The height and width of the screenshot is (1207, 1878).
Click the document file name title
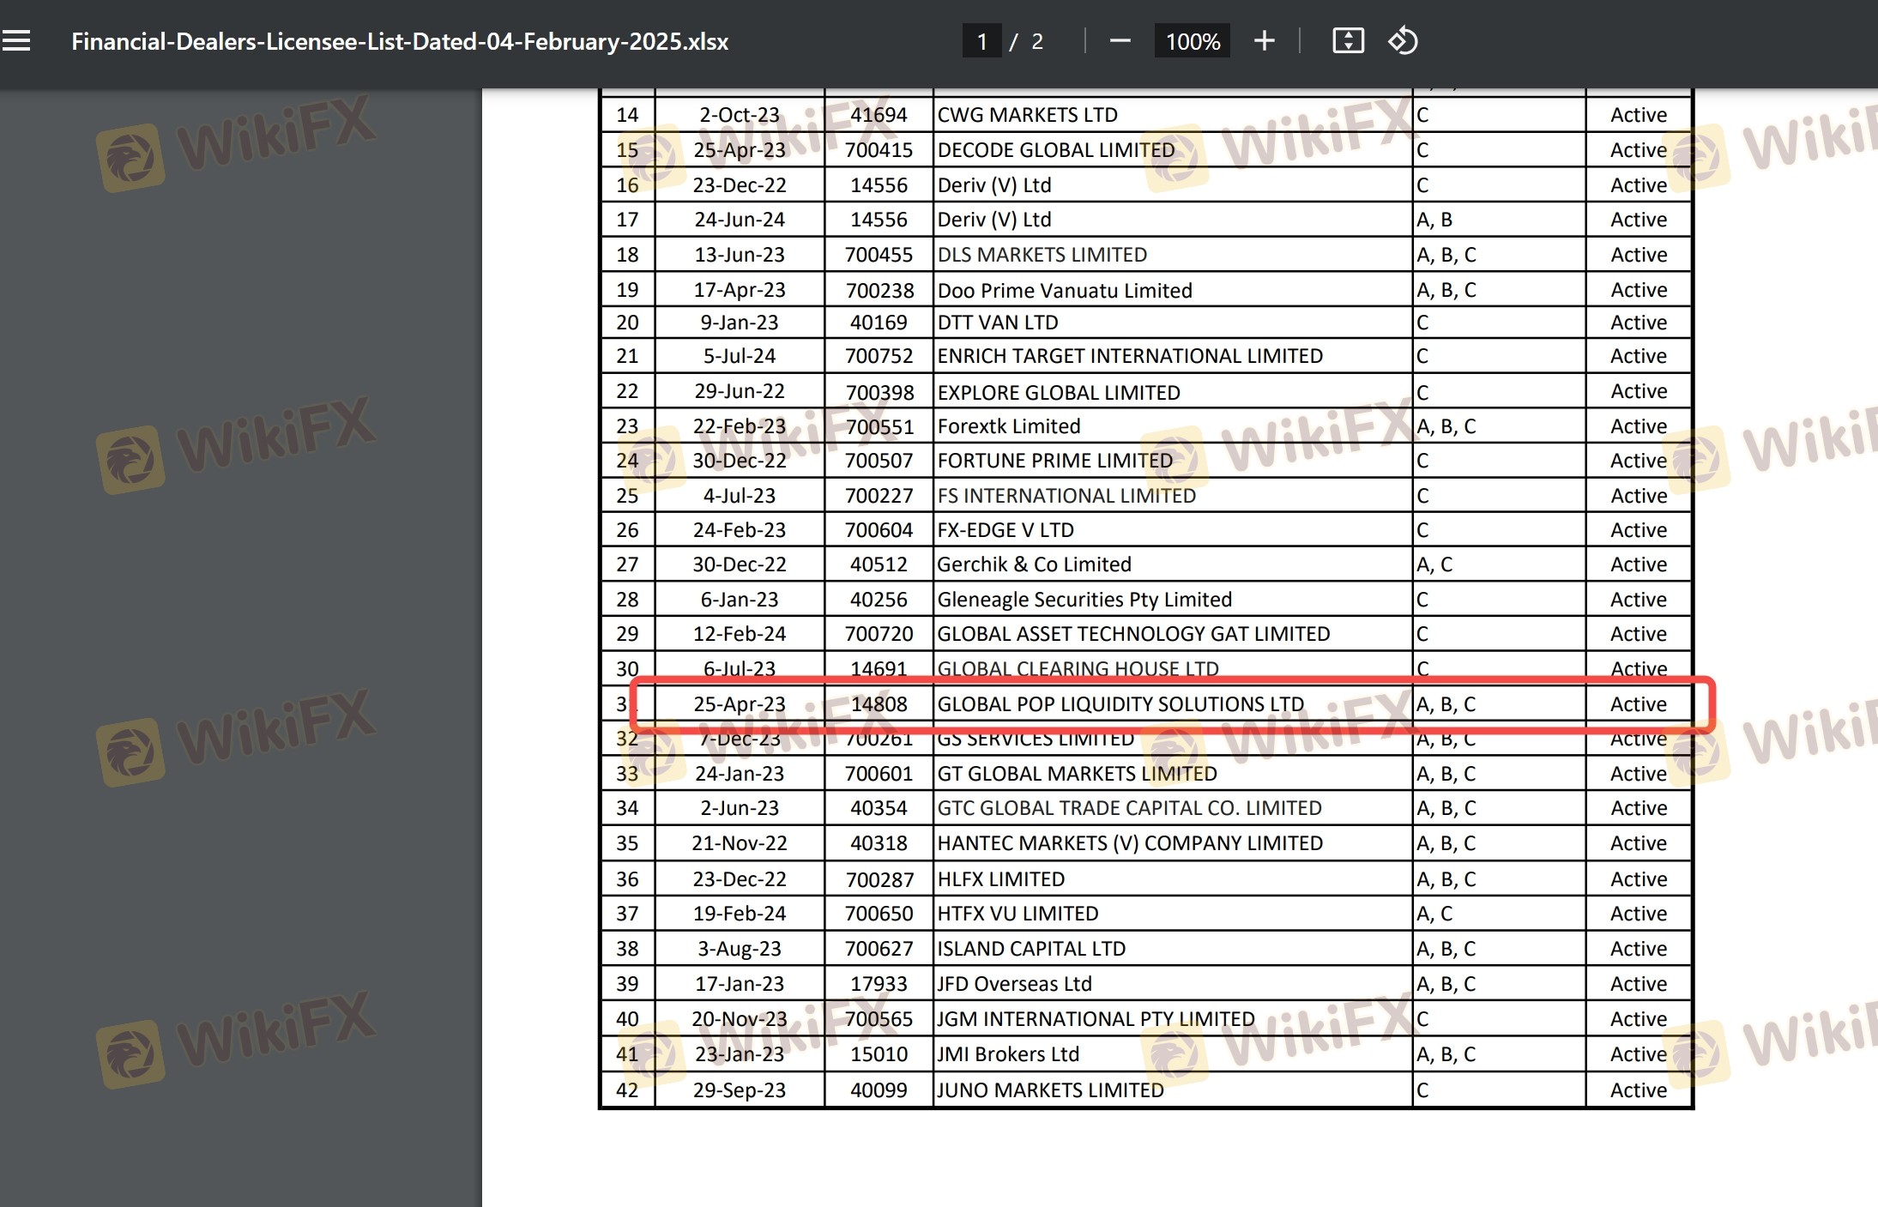399,41
